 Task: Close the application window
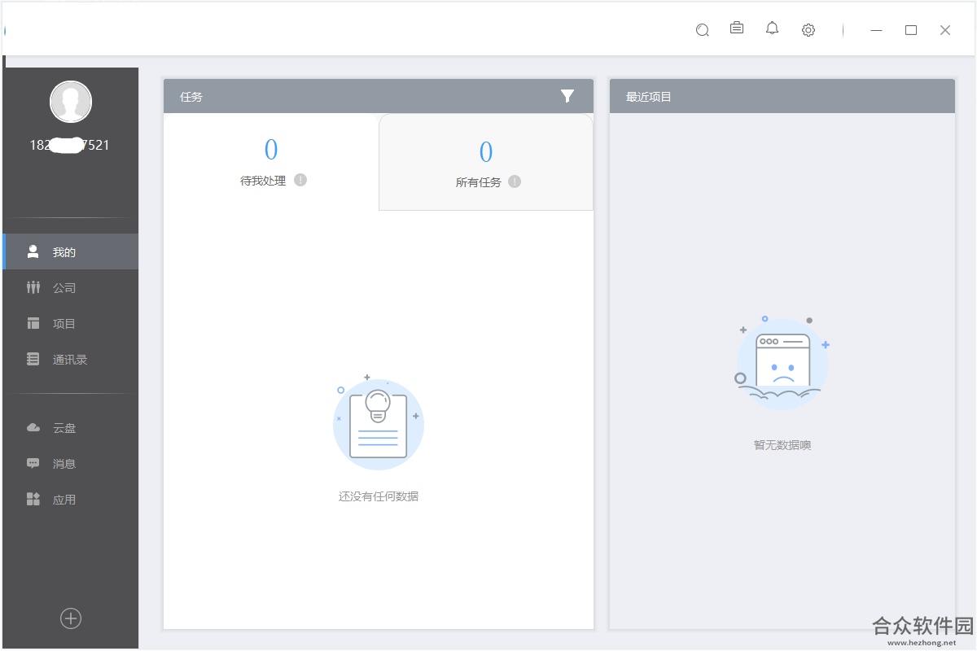(x=945, y=30)
